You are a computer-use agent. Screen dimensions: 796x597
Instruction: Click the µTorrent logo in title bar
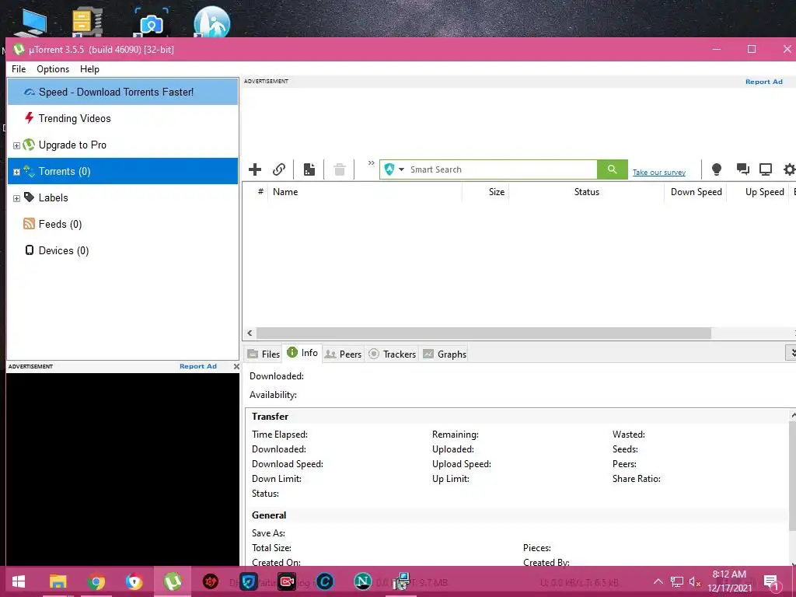point(19,49)
